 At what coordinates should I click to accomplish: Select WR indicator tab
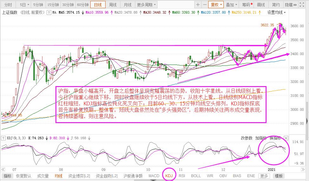[210, 176]
